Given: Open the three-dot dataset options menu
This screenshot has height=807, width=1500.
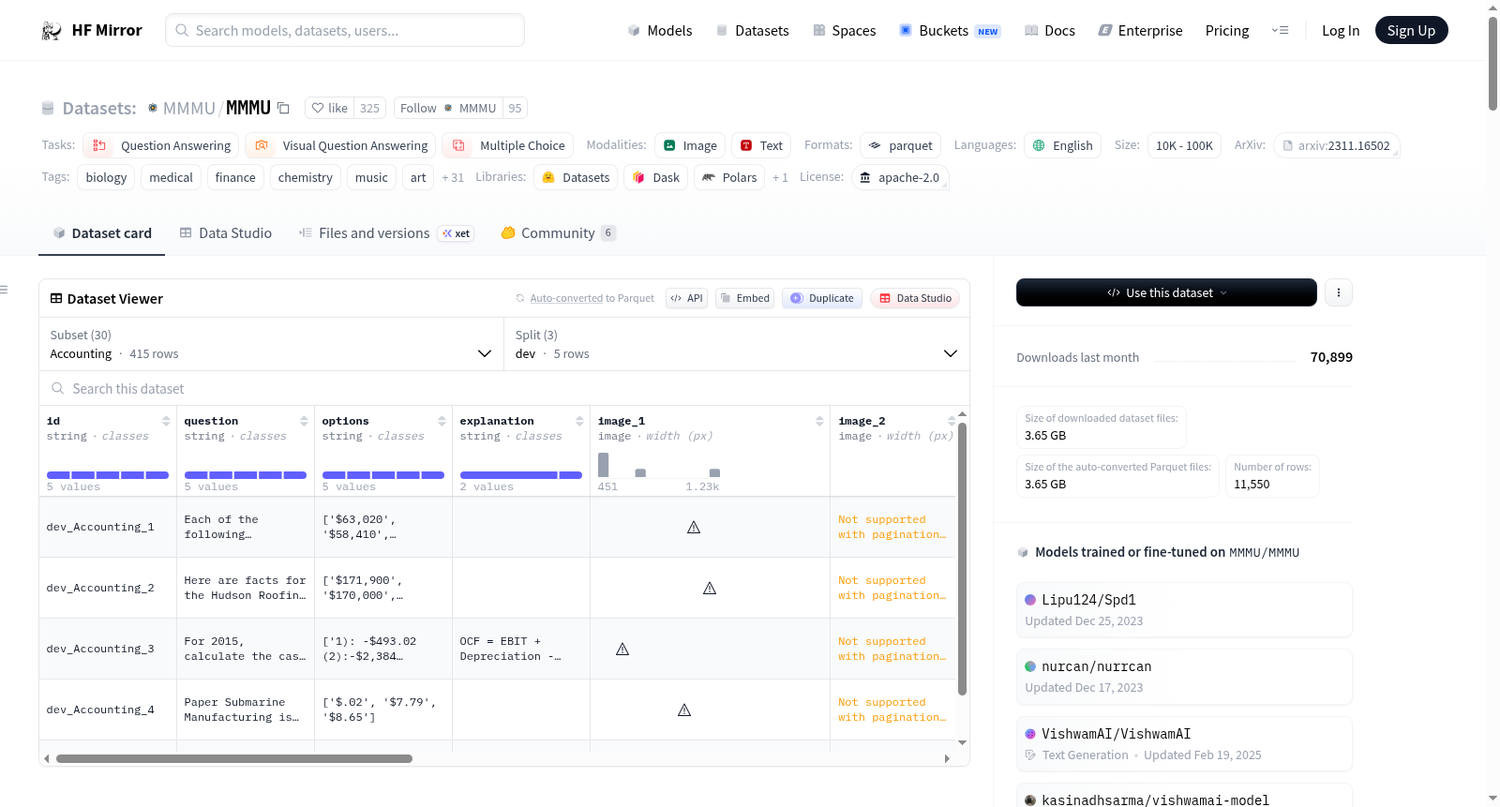Looking at the screenshot, I should coord(1339,292).
